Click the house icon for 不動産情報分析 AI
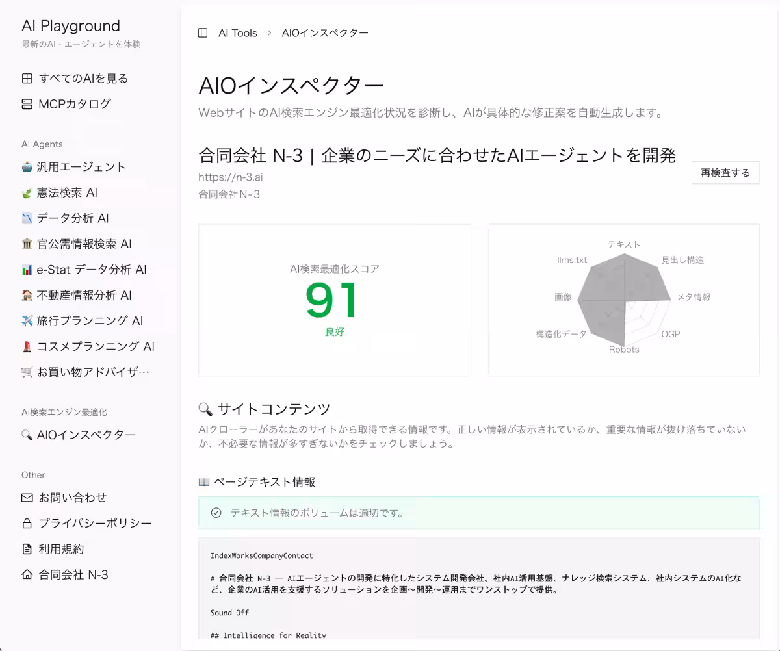The height and width of the screenshot is (651, 780). pyautogui.click(x=26, y=295)
